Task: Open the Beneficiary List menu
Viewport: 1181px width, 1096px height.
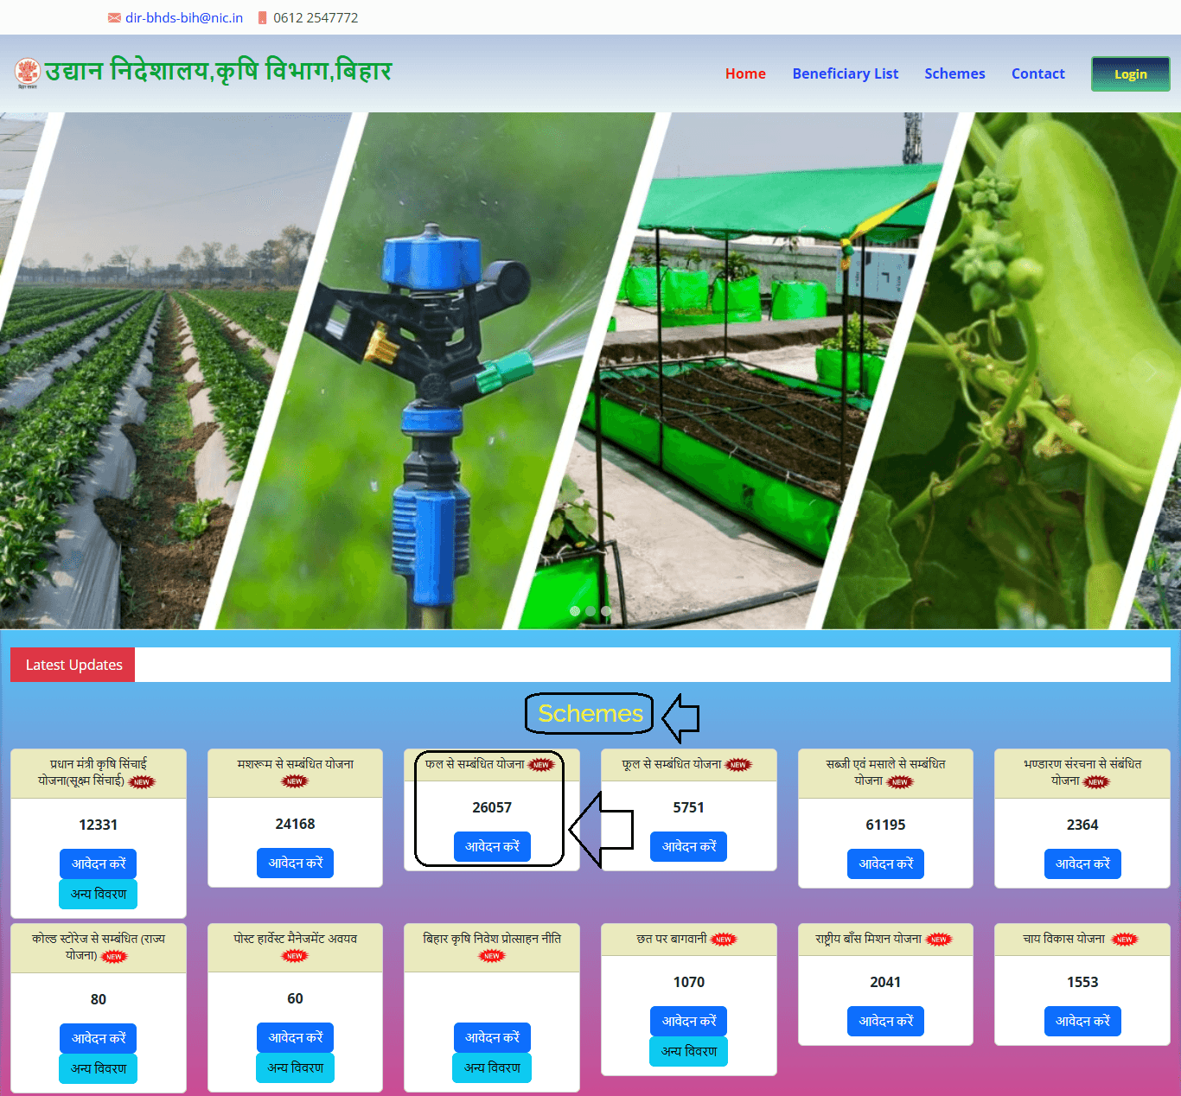Action: coord(845,74)
